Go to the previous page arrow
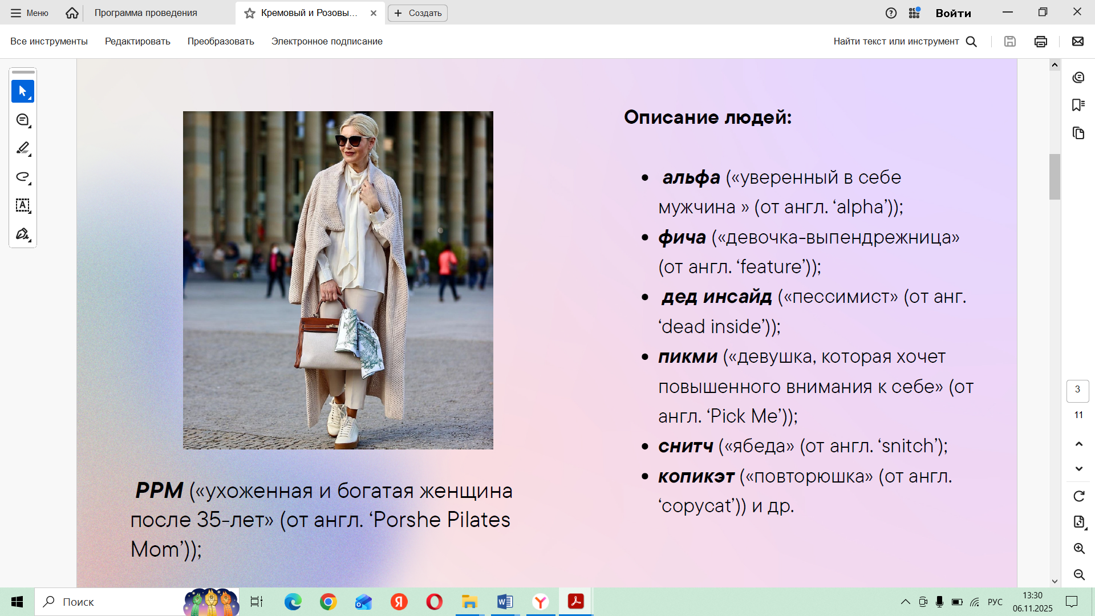 (1078, 444)
